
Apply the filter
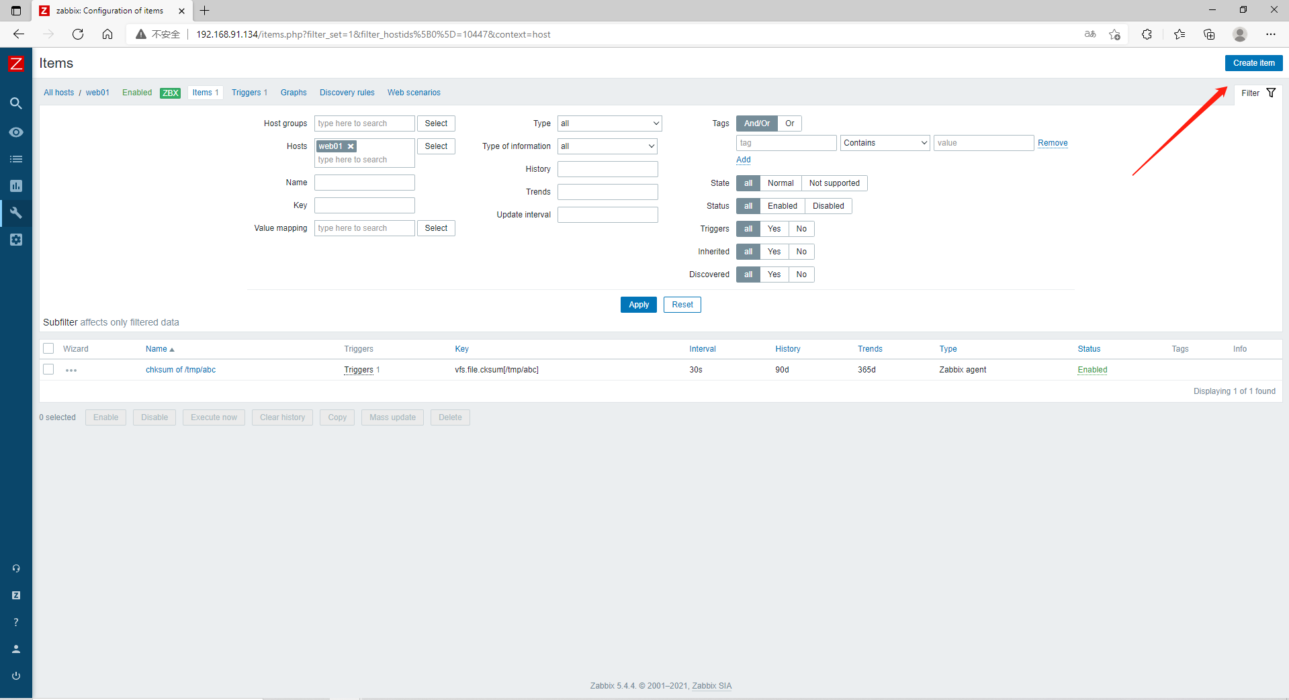click(639, 305)
